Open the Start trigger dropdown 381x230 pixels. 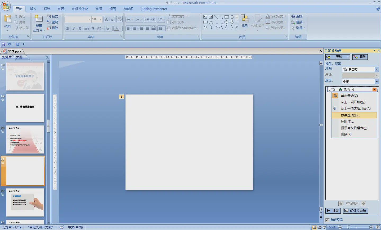pyautogui.click(x=376, y=69)
